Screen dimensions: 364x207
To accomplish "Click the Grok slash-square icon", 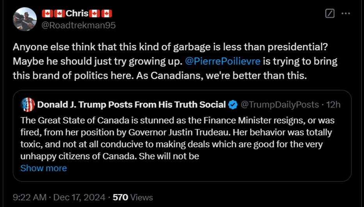I will pyautogui.click(x=330, y=14).
